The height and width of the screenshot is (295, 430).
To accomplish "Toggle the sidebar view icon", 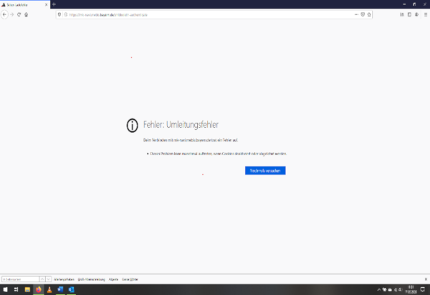I will tap(408, 14).
